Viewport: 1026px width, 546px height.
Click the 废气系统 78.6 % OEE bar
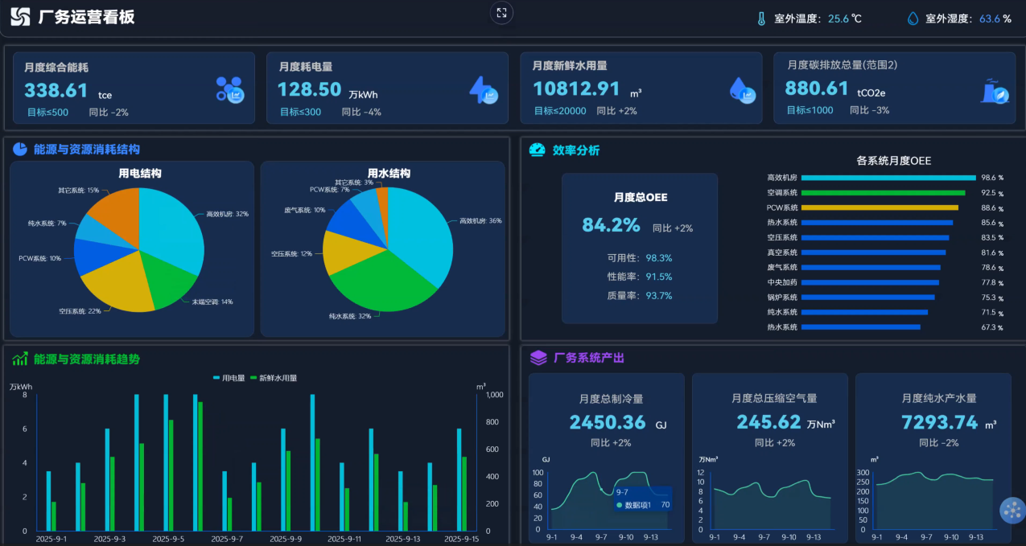871,267
